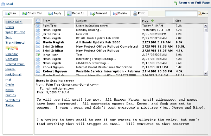Open the Sent folder
Image resolution: width=211 pixels, height=136 pixels.
(x=8, y=37)
